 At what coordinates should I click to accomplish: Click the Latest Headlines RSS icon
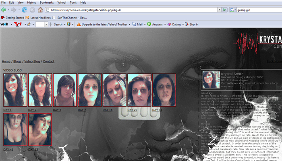pos(27,18)
